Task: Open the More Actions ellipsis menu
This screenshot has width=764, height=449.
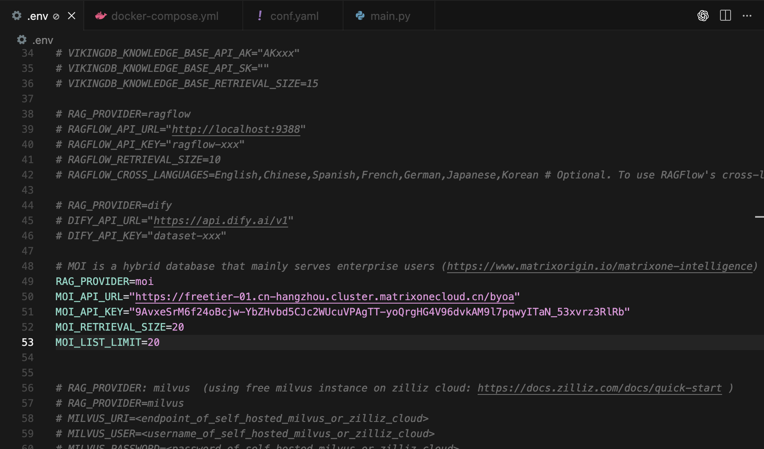Action: click(747, 16)
